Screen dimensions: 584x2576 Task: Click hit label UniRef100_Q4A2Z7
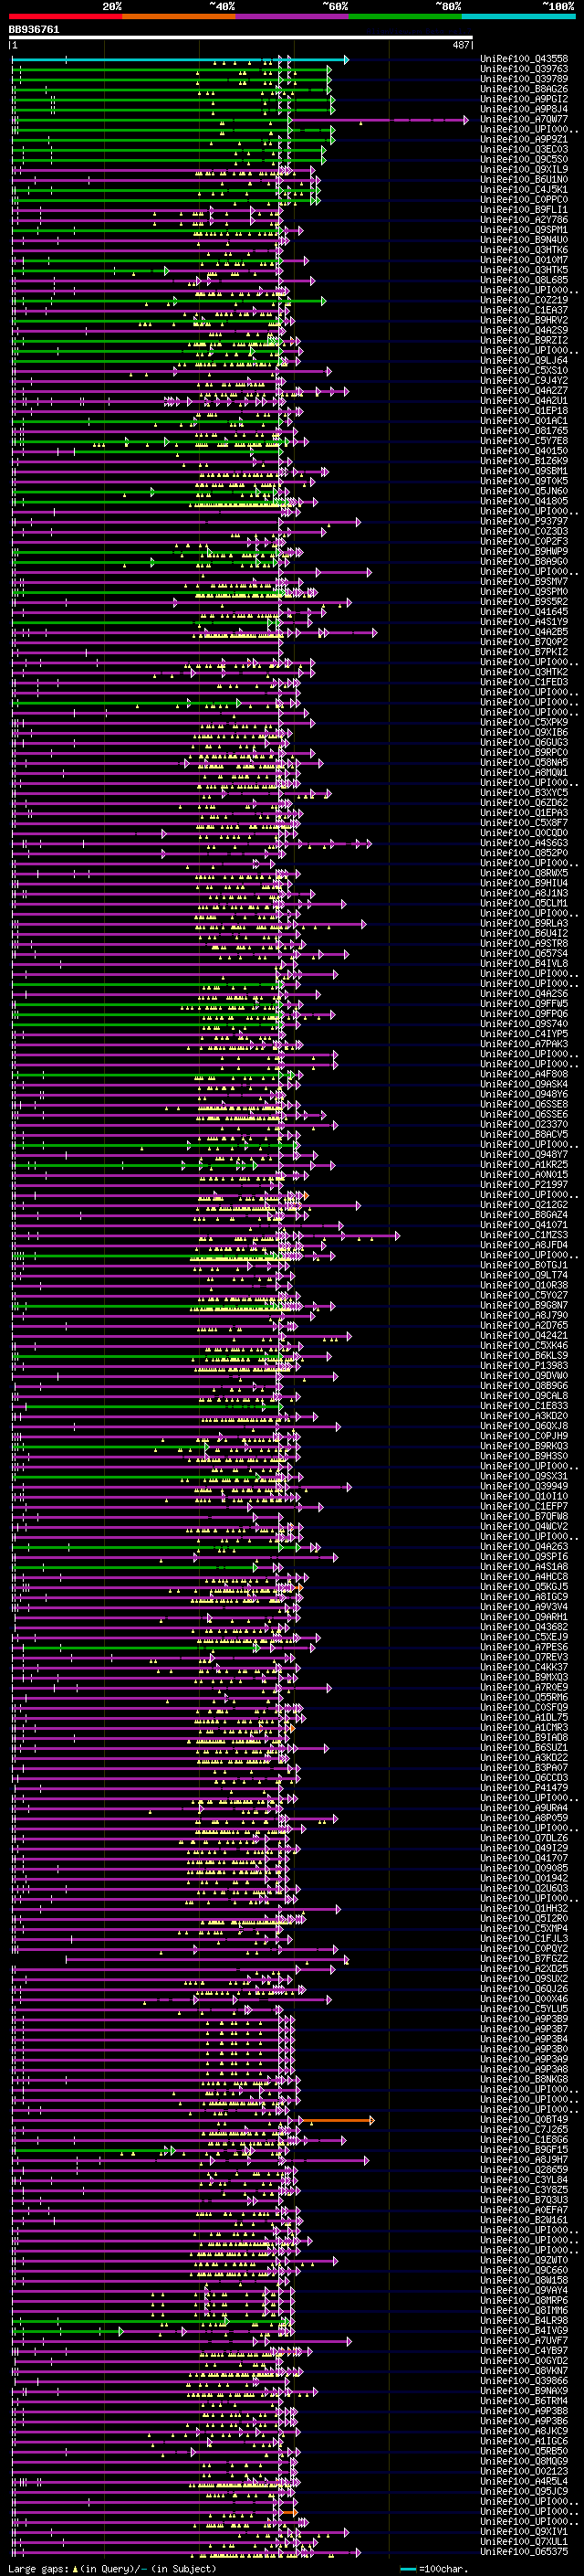[x=524, y=390]
